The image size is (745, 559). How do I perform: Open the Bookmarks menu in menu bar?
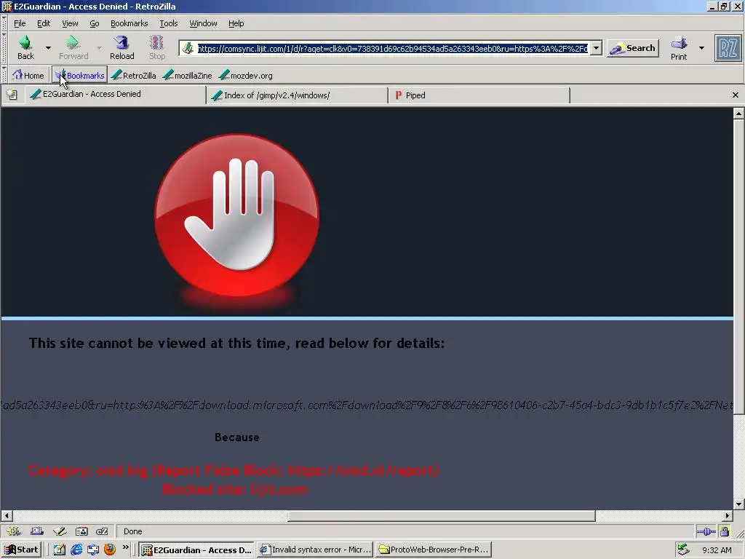[x=129, y=23]
